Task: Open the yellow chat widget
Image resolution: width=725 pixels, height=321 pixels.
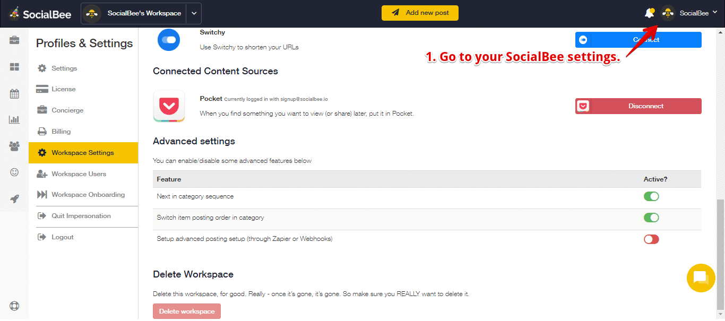Action: tap(701, 277)
